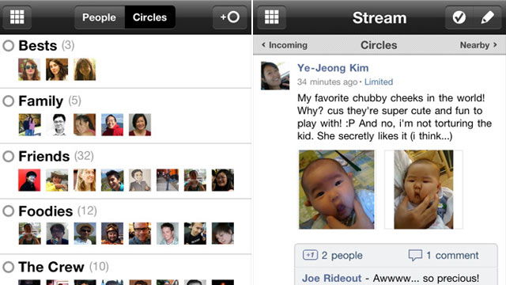This screenshot has width=506, height=285.
Task: Select the Circles stream heading
Action: coord(379,45)
